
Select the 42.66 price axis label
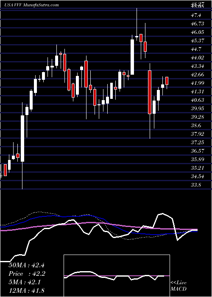198,75
